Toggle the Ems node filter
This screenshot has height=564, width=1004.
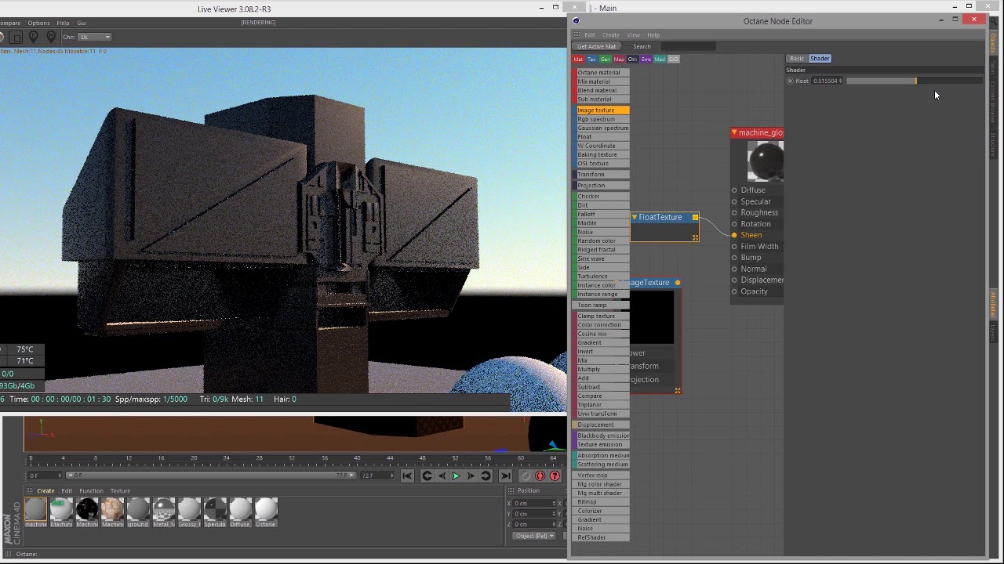click(x=646, y=60)
